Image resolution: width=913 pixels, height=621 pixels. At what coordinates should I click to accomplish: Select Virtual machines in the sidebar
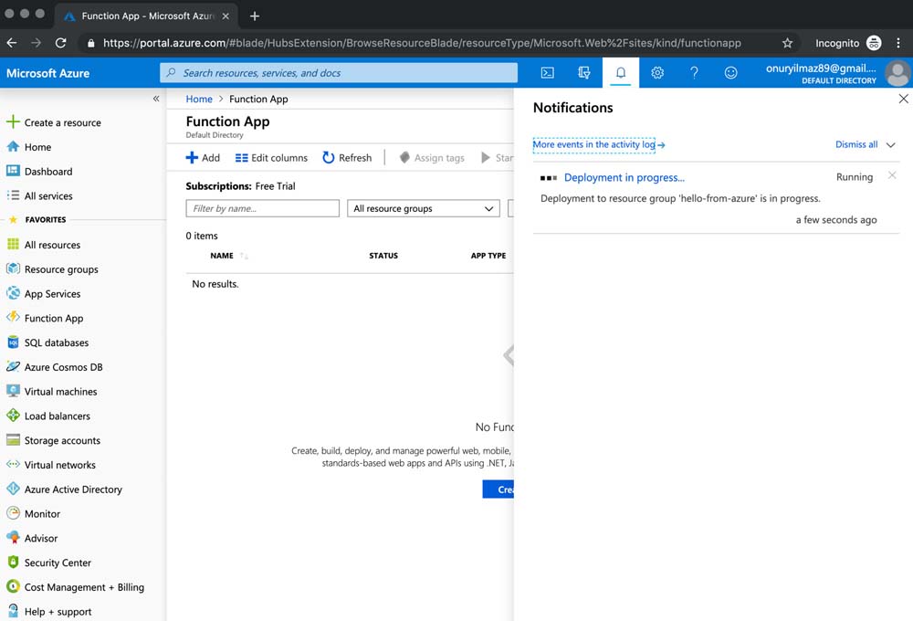coord(60,392)
